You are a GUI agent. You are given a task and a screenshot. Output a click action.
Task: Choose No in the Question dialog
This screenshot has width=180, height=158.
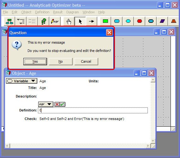pyautogui.click(x=61, y=61)
